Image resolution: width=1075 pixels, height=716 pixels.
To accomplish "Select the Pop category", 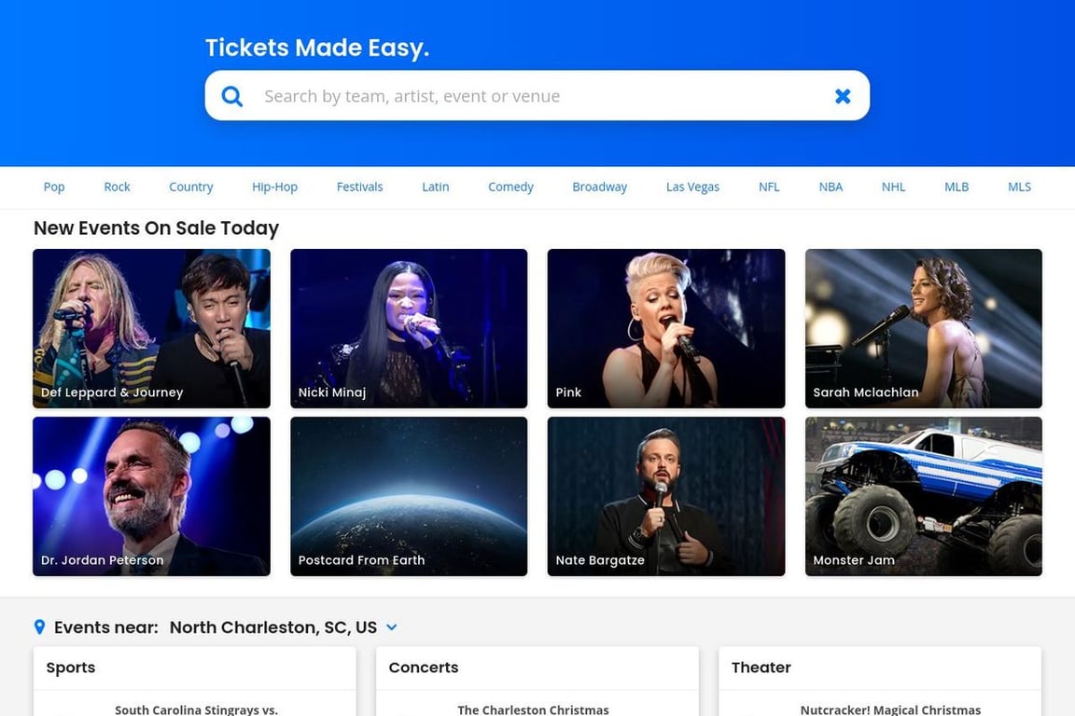I will 53,186.
